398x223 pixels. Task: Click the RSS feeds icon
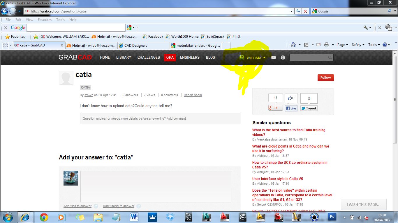click(x=306, y=45)
